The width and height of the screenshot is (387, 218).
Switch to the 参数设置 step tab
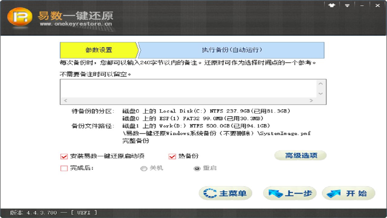pyautogui.click(x=99, y=50)
